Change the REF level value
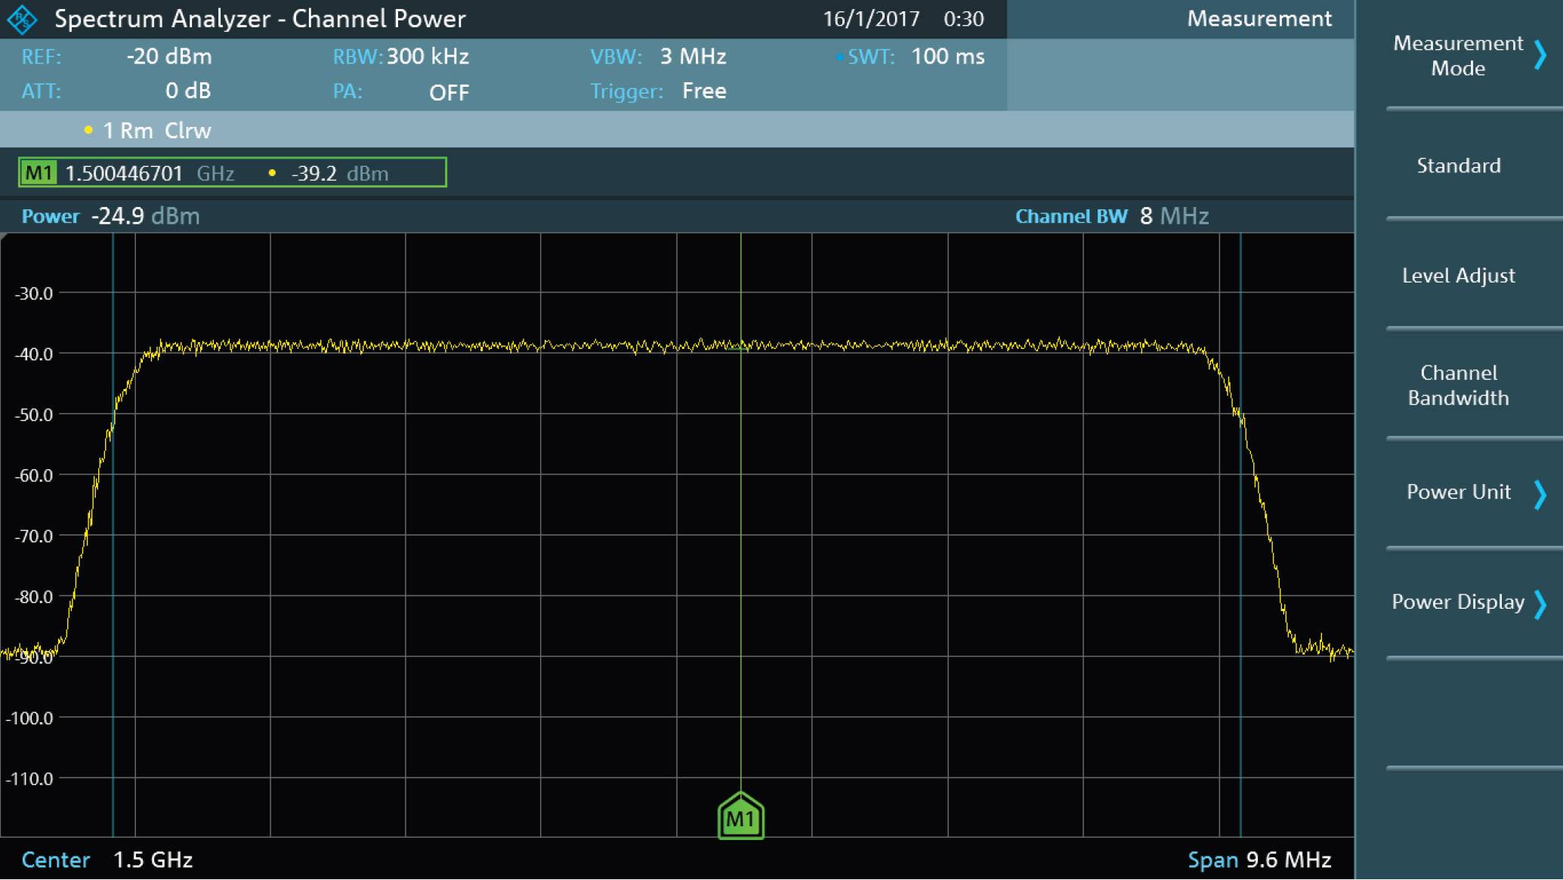The width and height of the screenshot is (1563, 880). 170,56
